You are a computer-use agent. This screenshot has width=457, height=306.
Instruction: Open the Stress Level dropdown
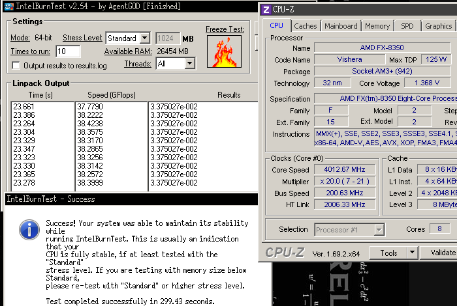pos(144,38)
